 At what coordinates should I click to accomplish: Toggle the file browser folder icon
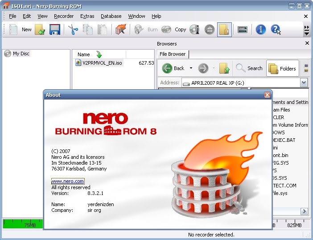[x=224, y=29]
